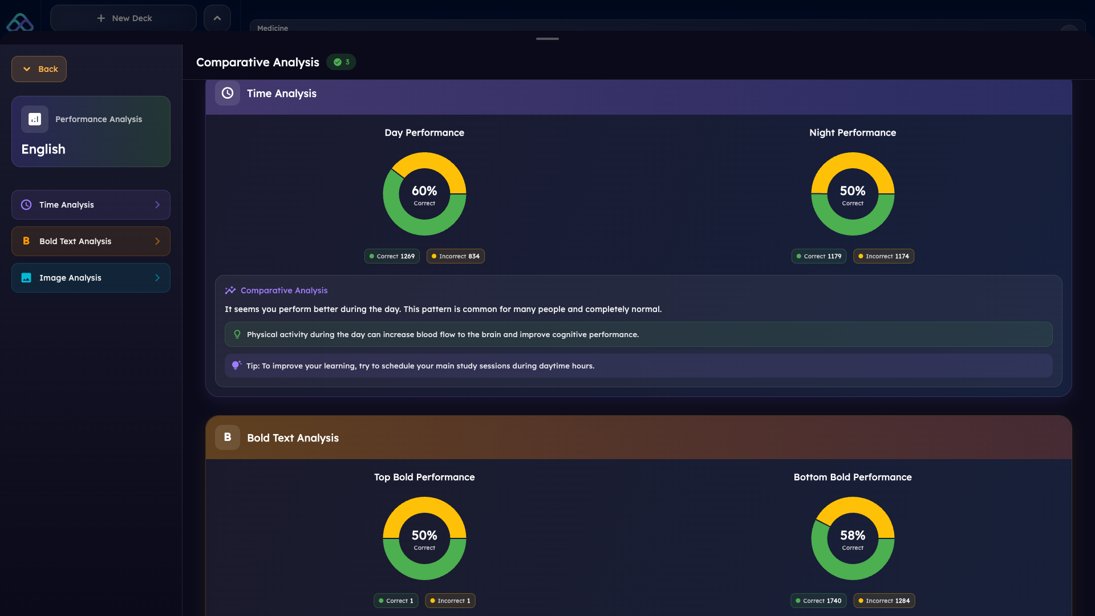The width and height of the screenshot is (1095, 616).
Task: Click the tip bulb icon
Action: (x=236, y=366)
